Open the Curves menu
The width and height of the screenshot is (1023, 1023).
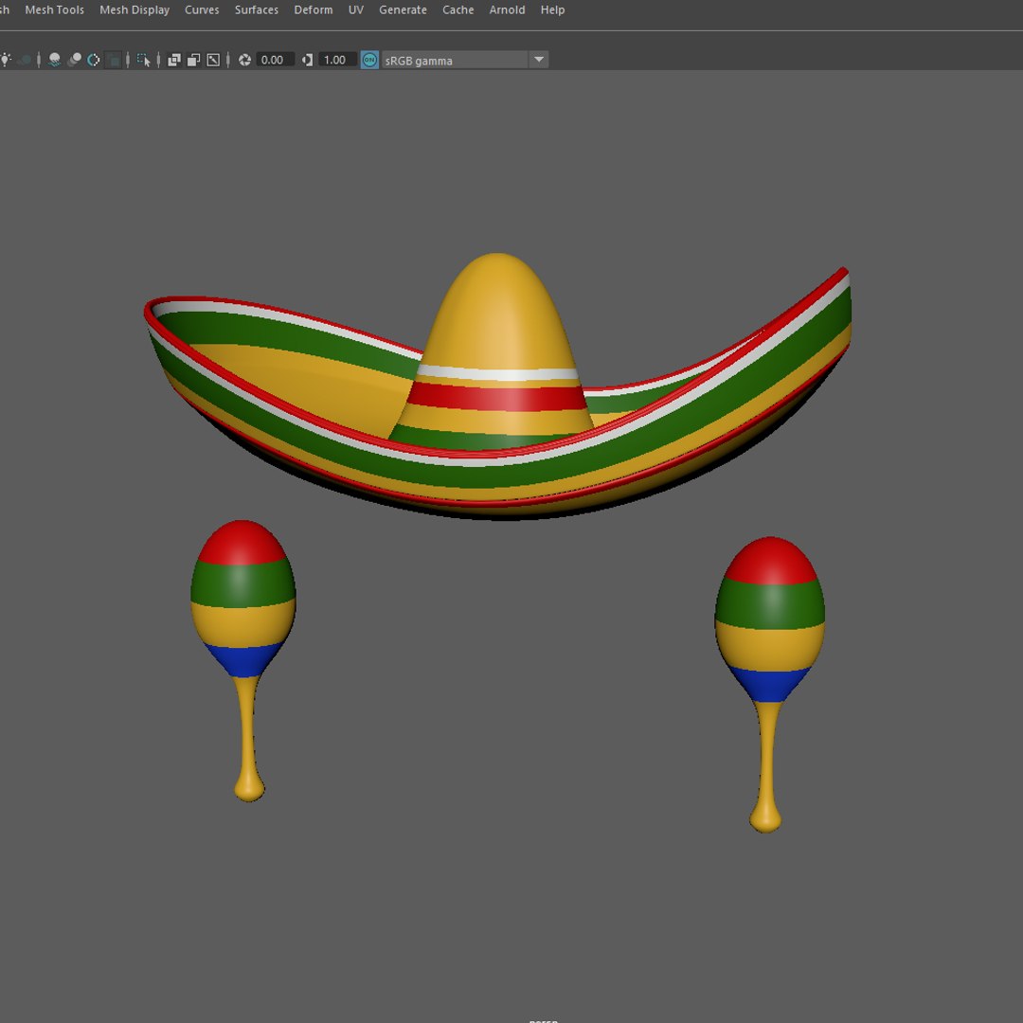coord(202,9)
